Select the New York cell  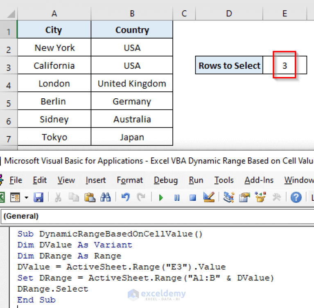54,47
